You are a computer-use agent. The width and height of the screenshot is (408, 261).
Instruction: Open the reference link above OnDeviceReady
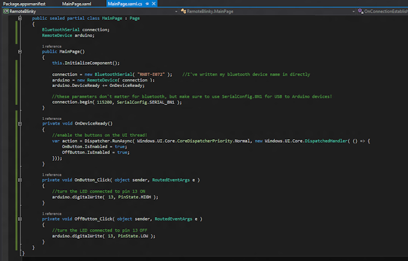click(51, 118)
